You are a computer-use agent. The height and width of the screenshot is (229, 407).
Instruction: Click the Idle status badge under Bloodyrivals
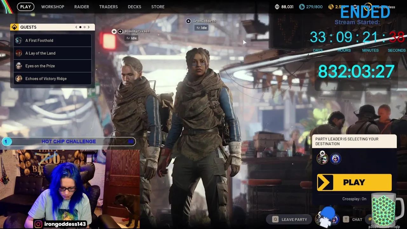click(x=131, y=38)
